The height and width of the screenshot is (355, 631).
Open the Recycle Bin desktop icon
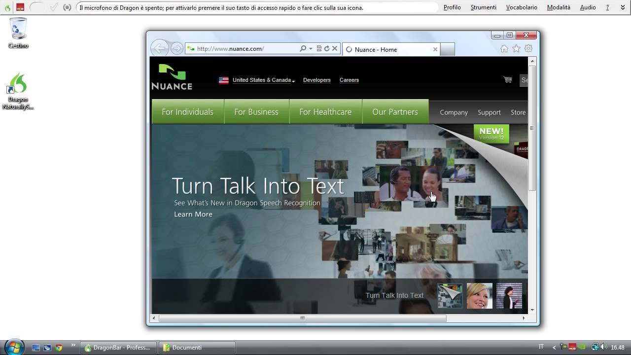[18, 33]
